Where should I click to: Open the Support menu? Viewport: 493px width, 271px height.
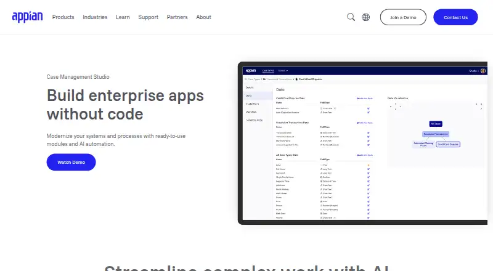click(148, 17)
